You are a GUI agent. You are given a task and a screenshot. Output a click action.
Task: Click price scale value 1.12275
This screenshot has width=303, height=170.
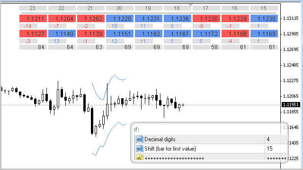(x=291, y=81)
